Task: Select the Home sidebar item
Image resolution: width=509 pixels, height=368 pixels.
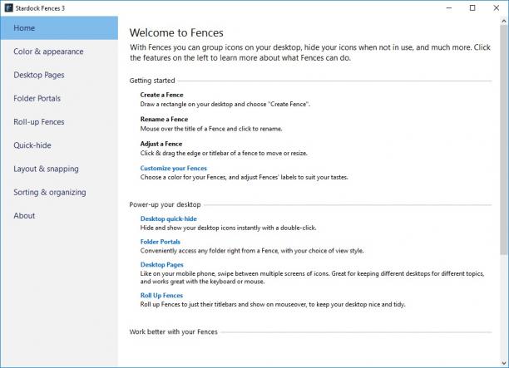Action: coord(59,28)
